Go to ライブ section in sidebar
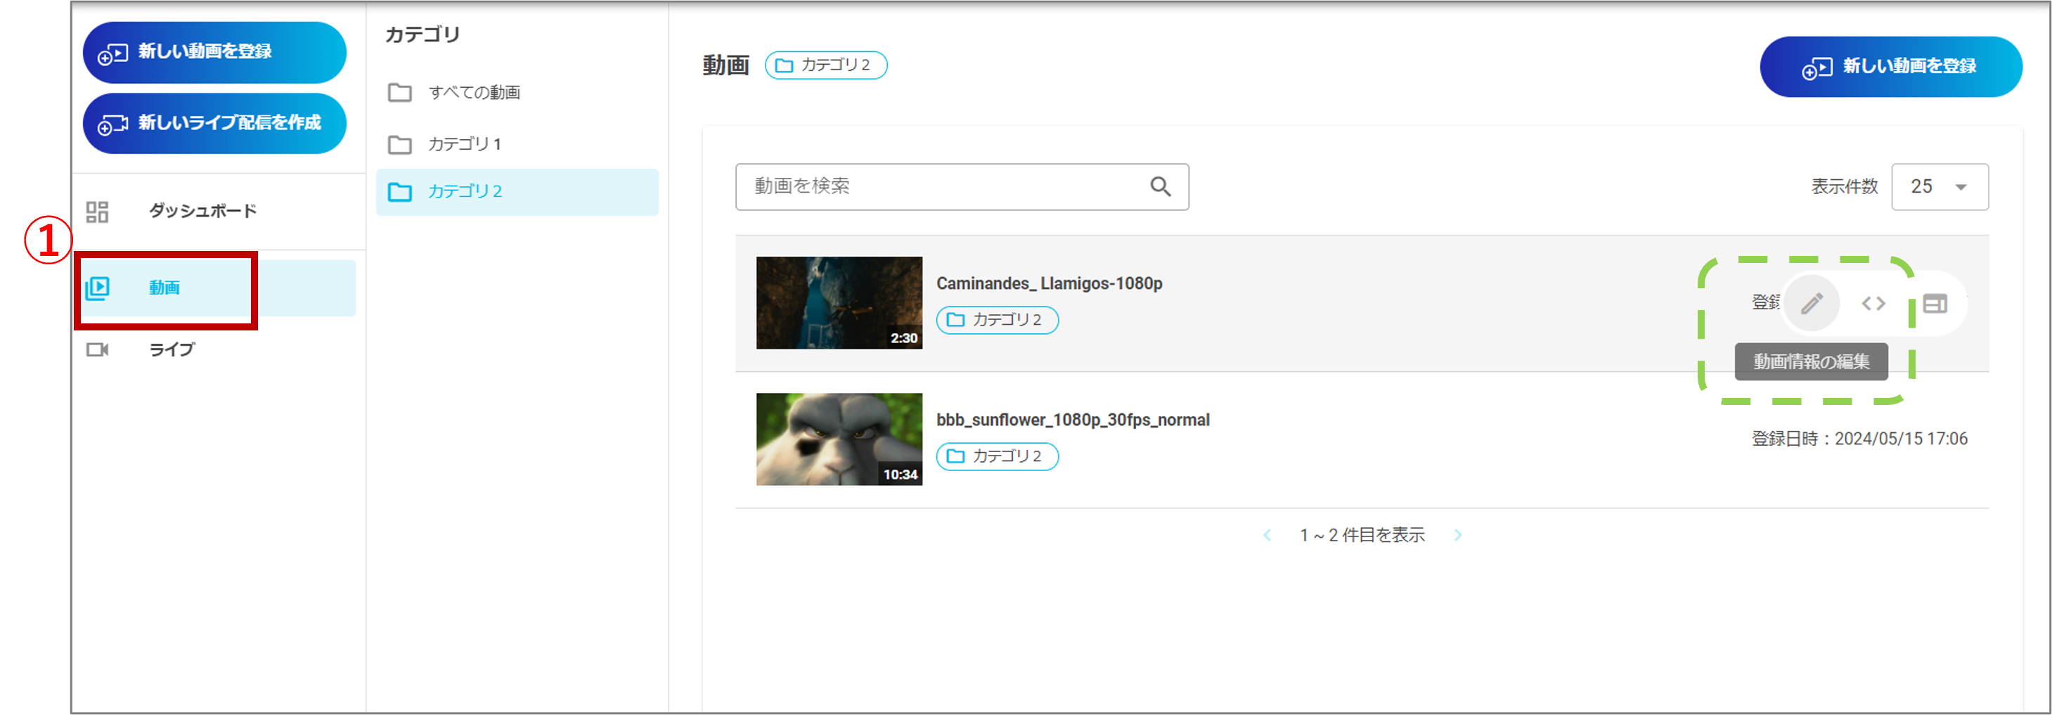Screen dimensions: 2052x715 [x=172, y=350]
